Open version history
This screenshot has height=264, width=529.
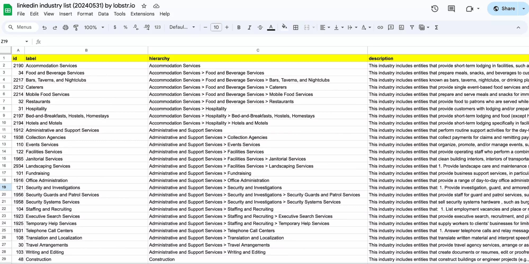pyautogui.click(x=434, y=8)
